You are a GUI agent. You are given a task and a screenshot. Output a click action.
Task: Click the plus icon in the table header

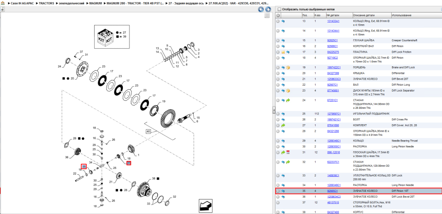pyautogui.click(x=278, y=15)
